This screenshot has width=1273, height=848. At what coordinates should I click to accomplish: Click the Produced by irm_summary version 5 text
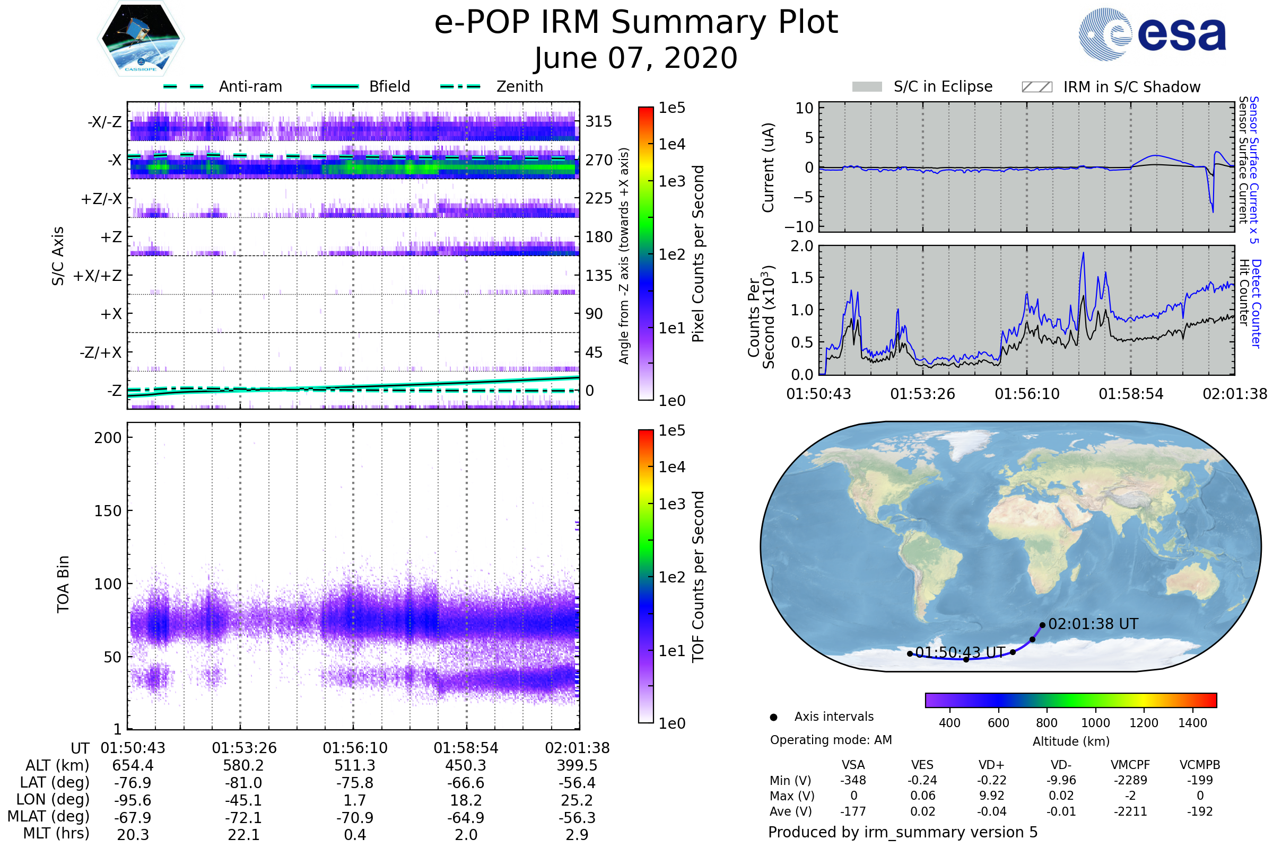pos(903,832)
